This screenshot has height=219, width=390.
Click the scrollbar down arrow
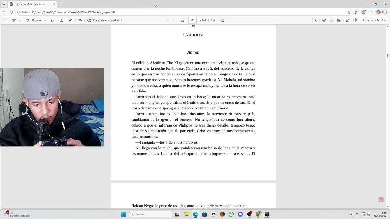click(x=388, y=207)
